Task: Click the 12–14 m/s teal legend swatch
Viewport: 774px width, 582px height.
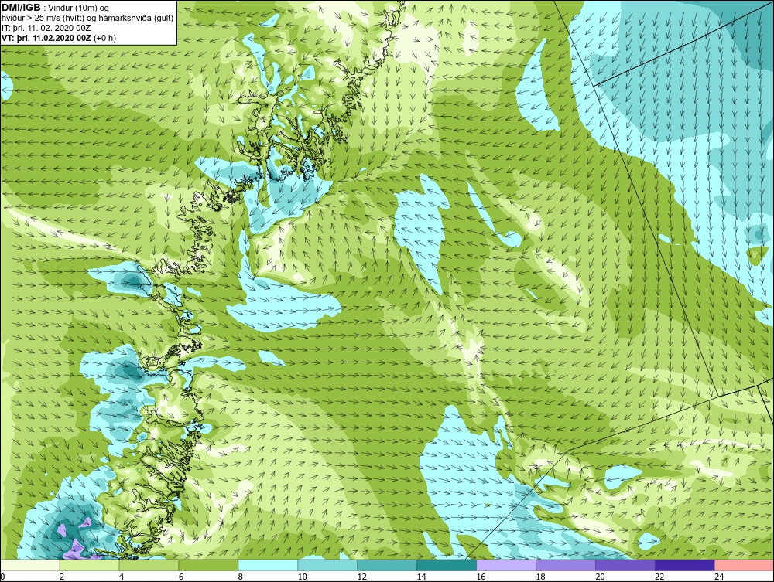Action: 387,565
